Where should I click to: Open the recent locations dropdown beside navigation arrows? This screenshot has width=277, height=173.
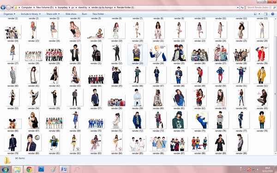click(12, 7)
